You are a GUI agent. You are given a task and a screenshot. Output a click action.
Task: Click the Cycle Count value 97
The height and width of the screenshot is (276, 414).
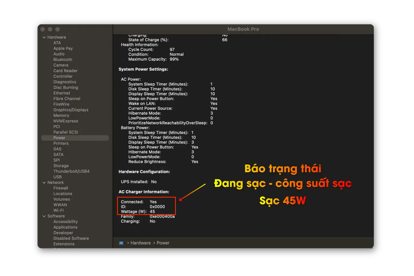click(172, 50)
